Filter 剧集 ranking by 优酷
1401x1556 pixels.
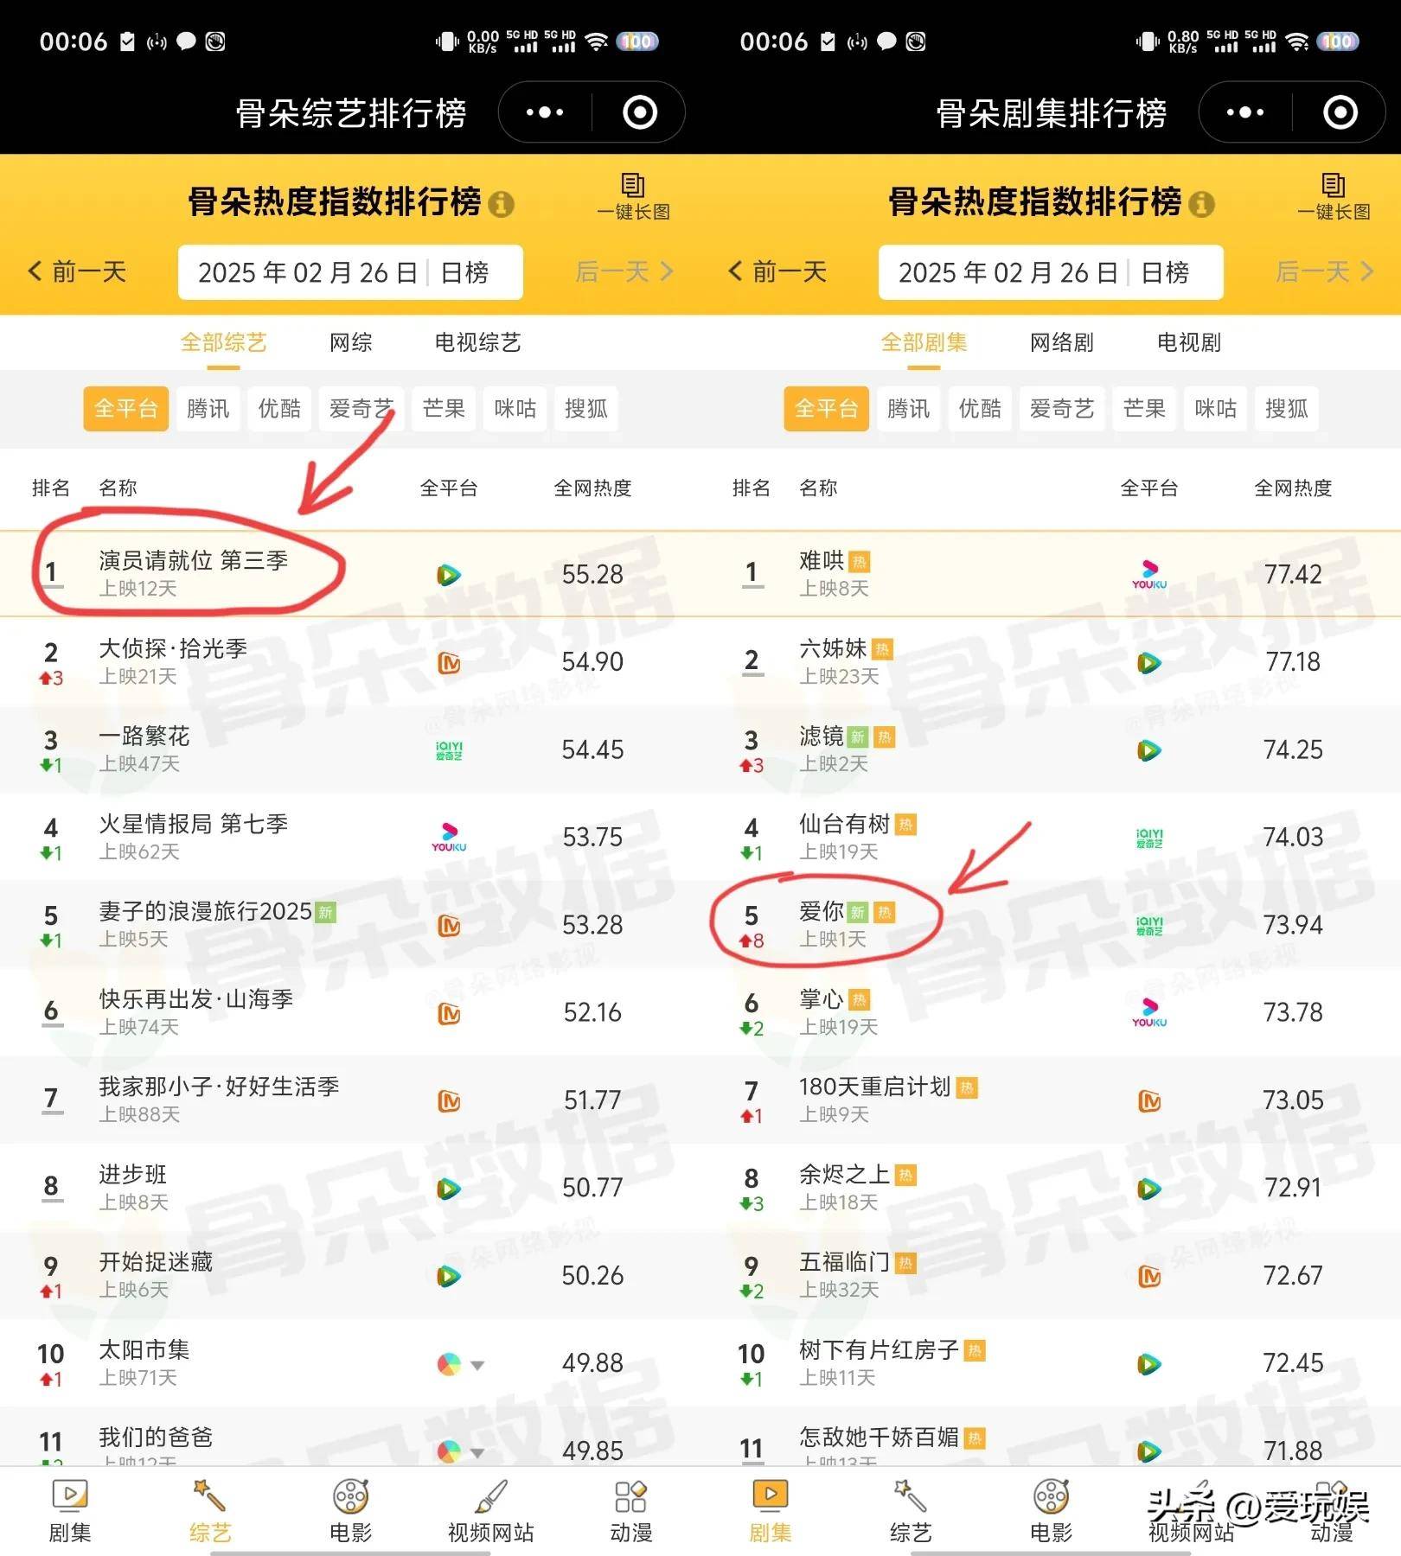pos(980,408)
